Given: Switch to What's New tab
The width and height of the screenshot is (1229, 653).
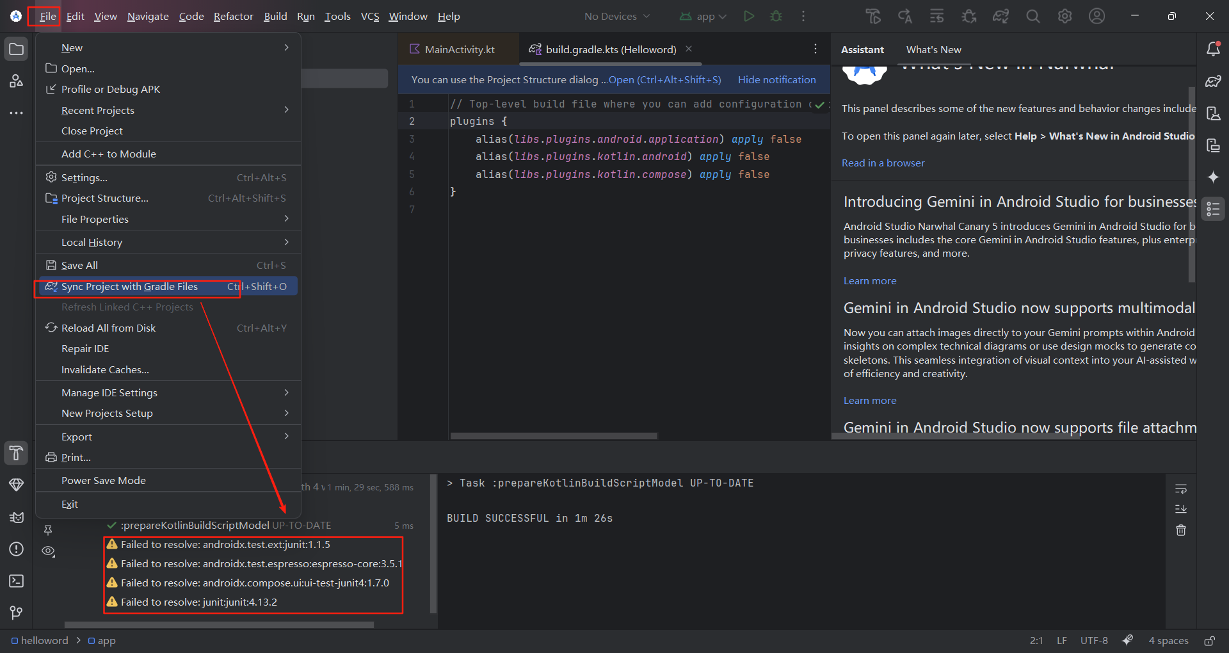Looking at the screenshot, I should tap(933, 49).
